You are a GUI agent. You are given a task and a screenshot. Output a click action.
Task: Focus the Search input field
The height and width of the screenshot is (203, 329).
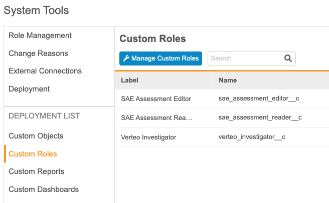(x=245, y=58)
